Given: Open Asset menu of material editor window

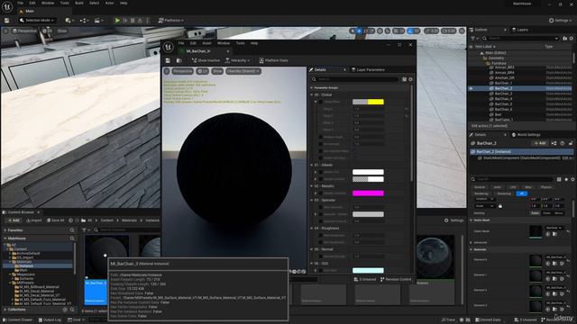Looking at the screenshot, I should pos(206,43).
